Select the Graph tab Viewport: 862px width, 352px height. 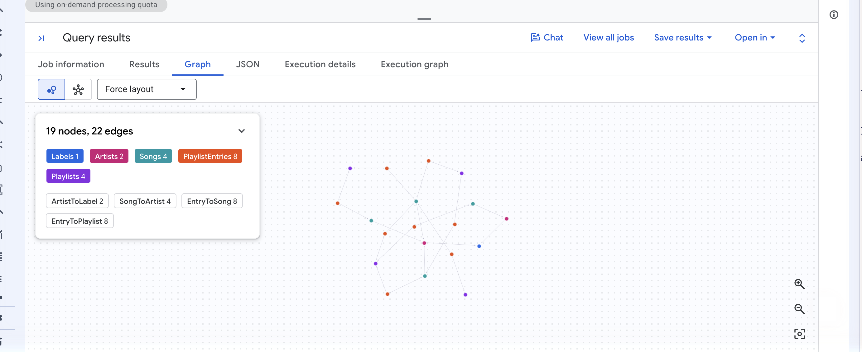(197, 64)
